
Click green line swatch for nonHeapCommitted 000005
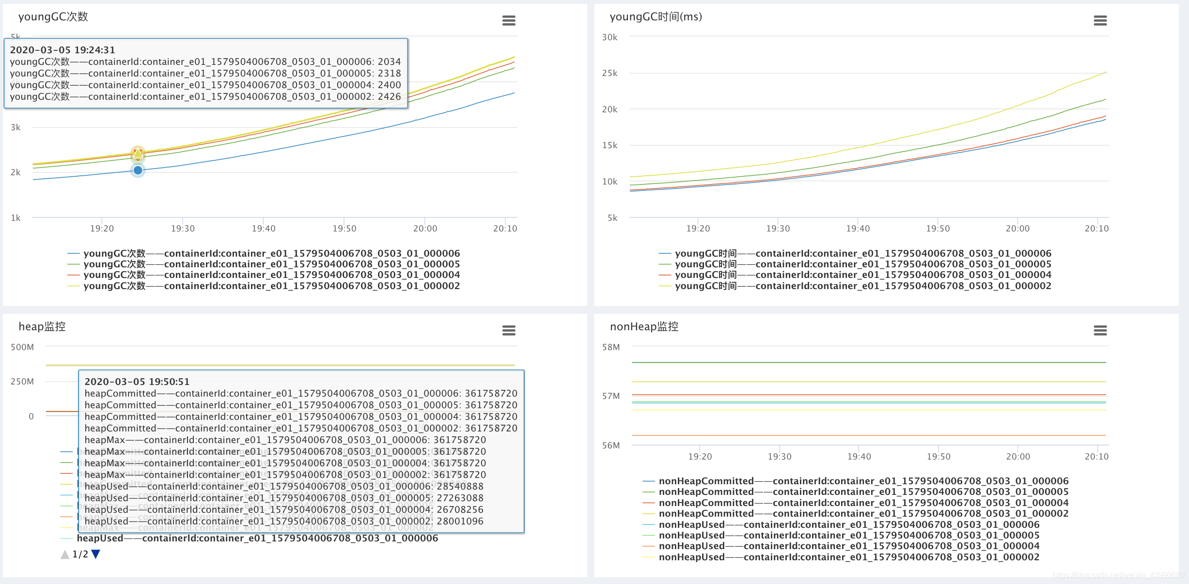(648, 492)
